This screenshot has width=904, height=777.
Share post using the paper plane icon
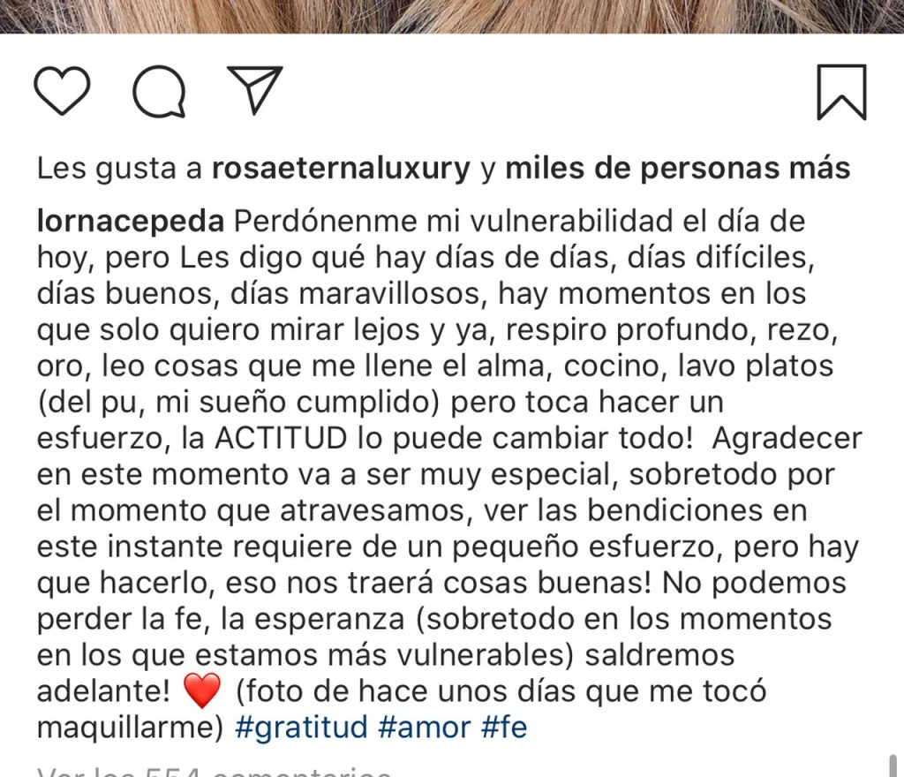coord(254,90)
